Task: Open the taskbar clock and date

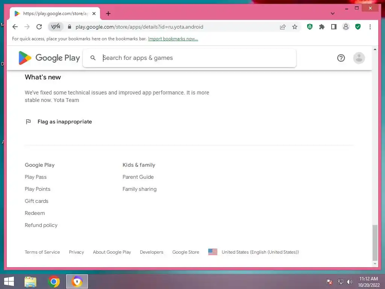Action: click(x=368, y=282)
